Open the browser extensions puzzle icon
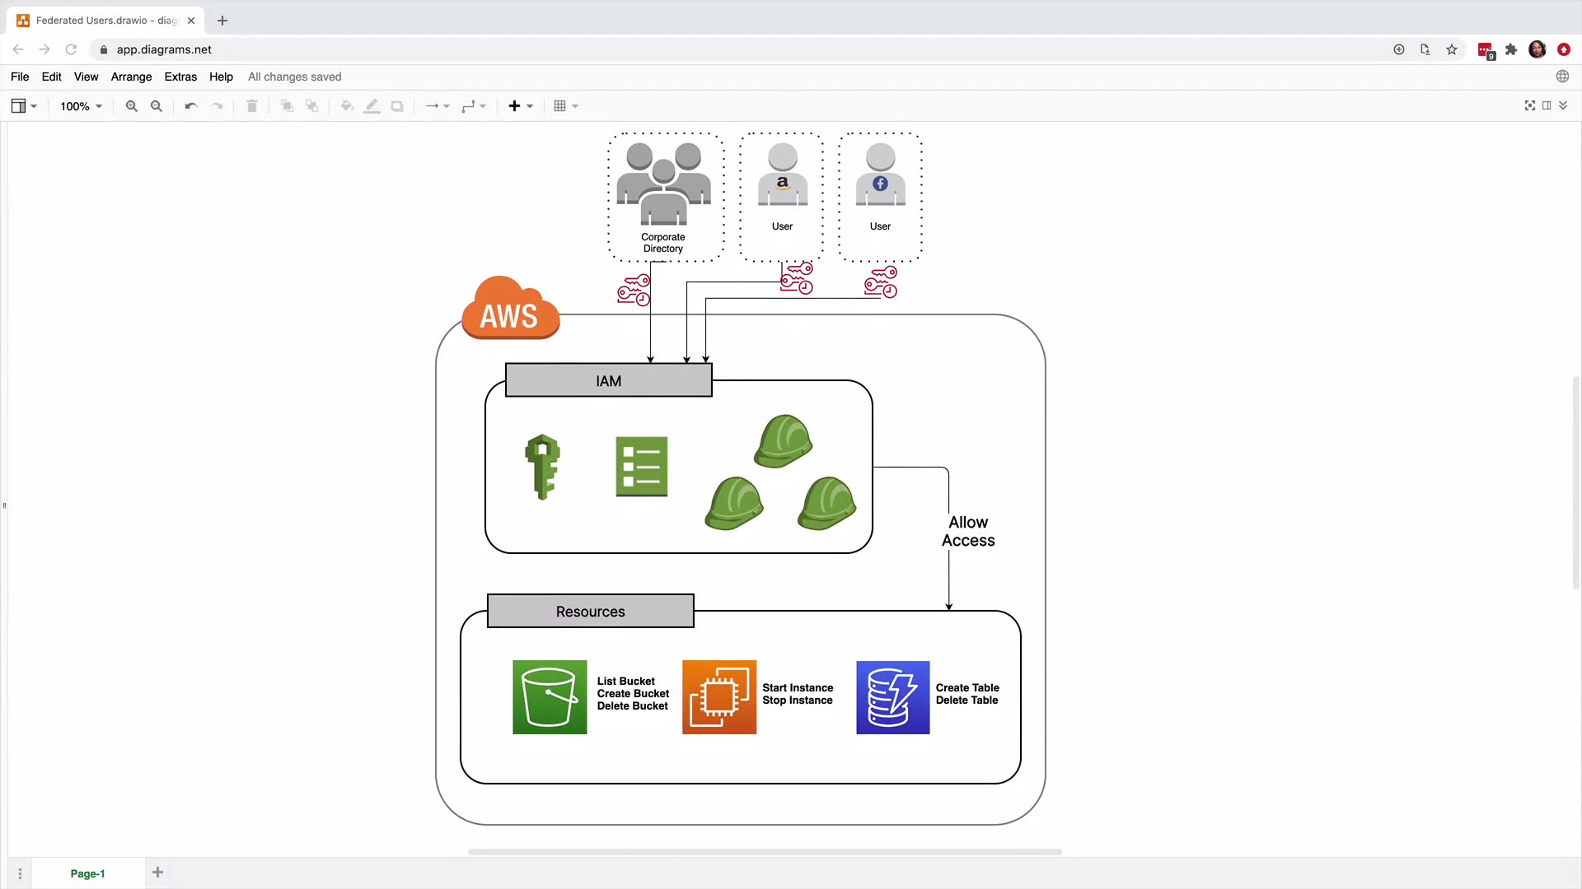 point(1511,49)
